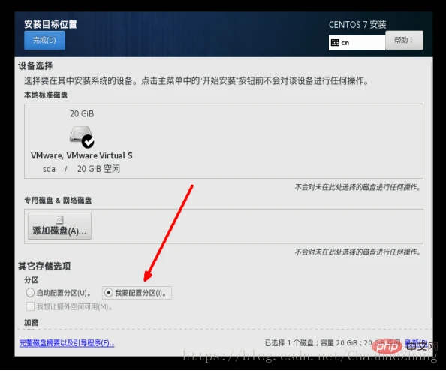Screen dimensions: 446x371
Task: Click the 刷新(R) refresh link
Action: 416,342
